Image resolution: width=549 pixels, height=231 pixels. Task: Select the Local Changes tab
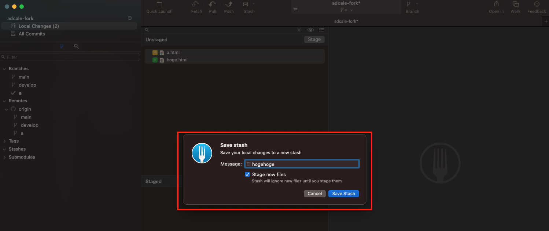[38, 26]
